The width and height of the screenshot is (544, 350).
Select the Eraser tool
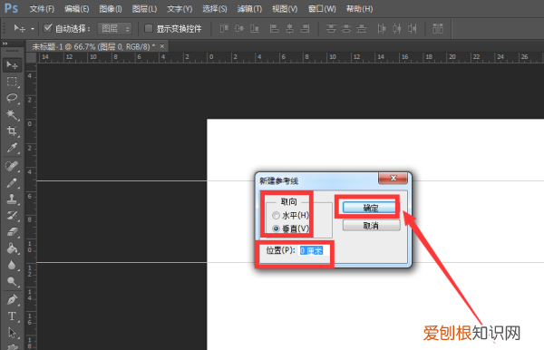[12, 232]
